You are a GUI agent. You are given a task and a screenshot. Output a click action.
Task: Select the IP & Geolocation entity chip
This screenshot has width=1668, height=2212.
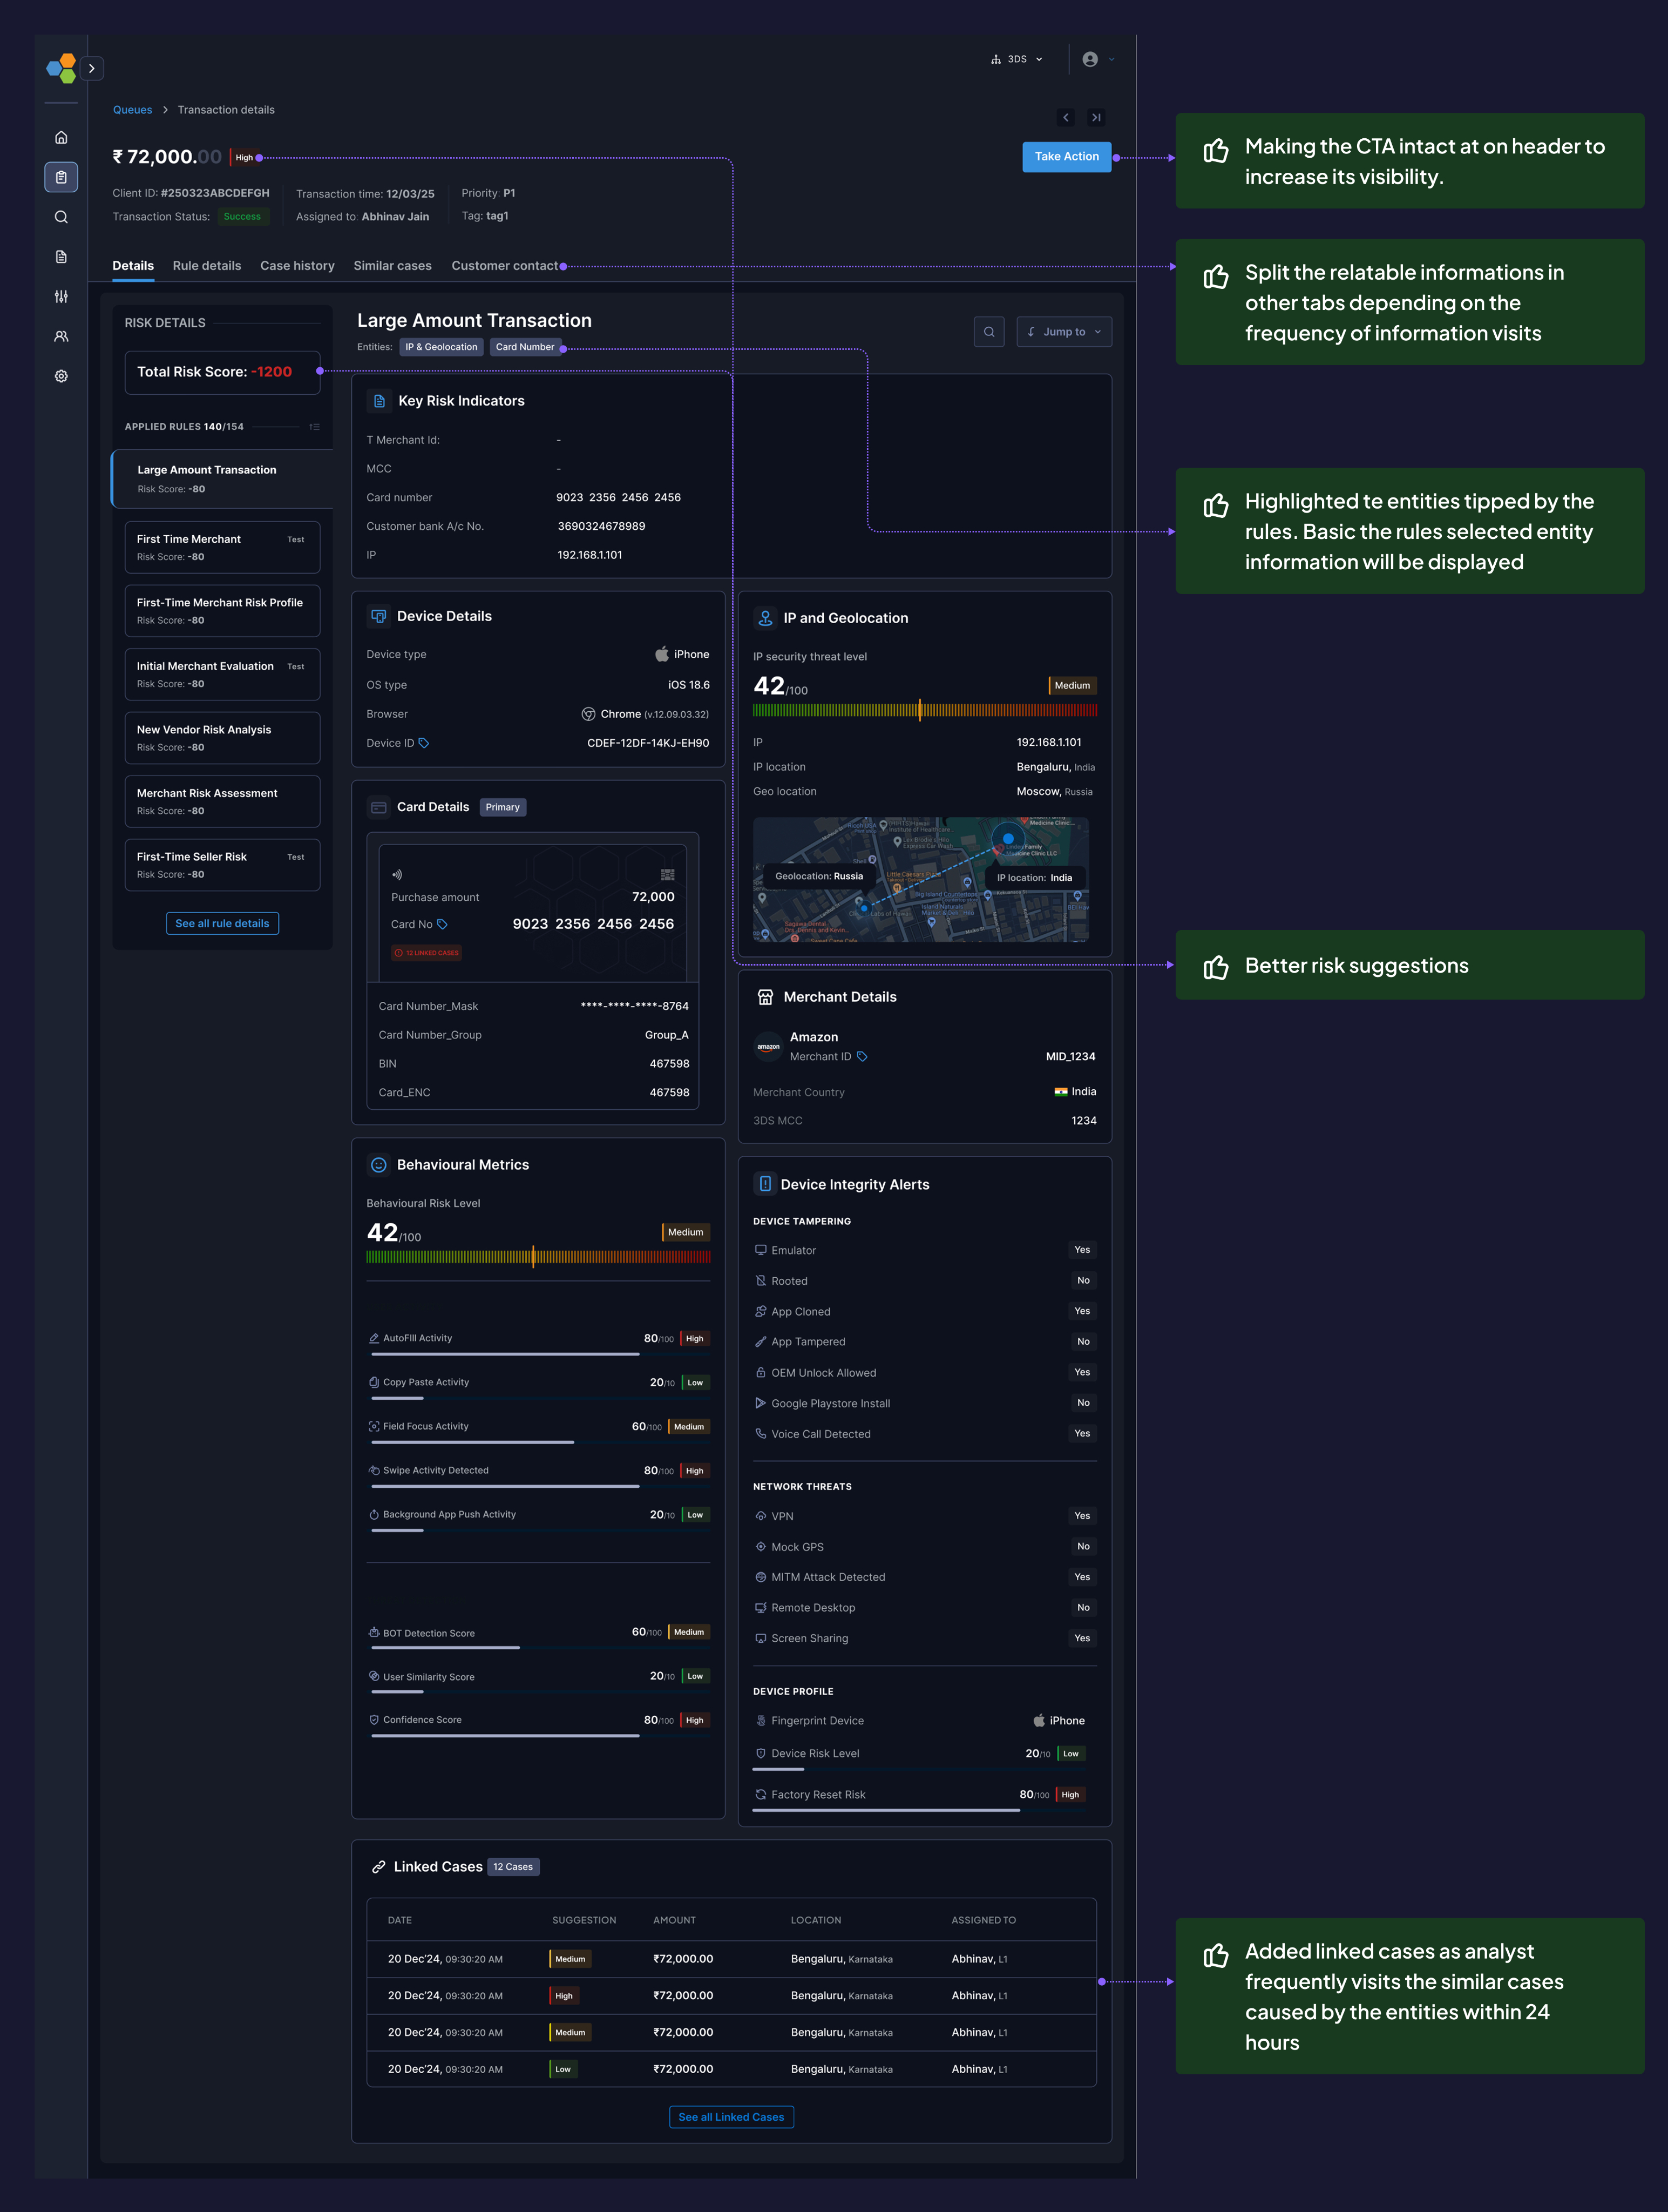(x=440, y=347)
